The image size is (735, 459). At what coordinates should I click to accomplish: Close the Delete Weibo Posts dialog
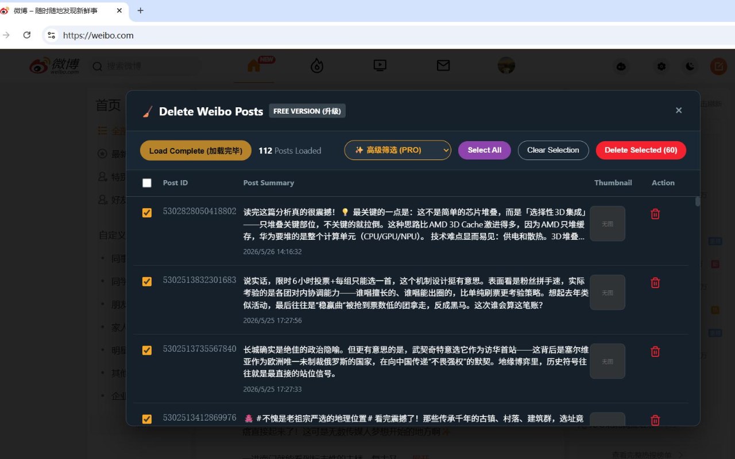pyautogui.click(x=679, y=110)
